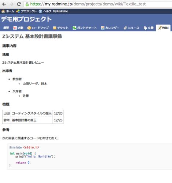Reload the page with the refresh icon

coord(19,4)
